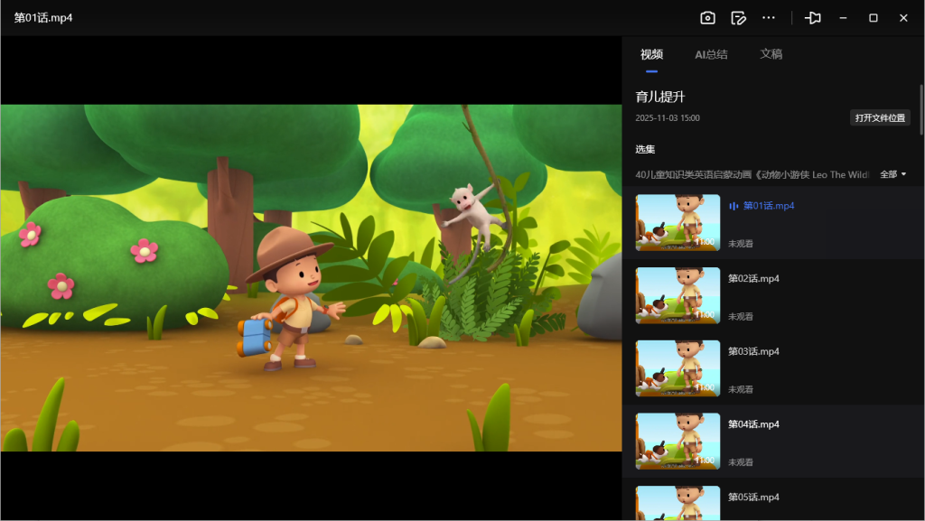This screenshot has width=925, height=521.
Task: Open the note editing icon
Action: click(738, 18)
